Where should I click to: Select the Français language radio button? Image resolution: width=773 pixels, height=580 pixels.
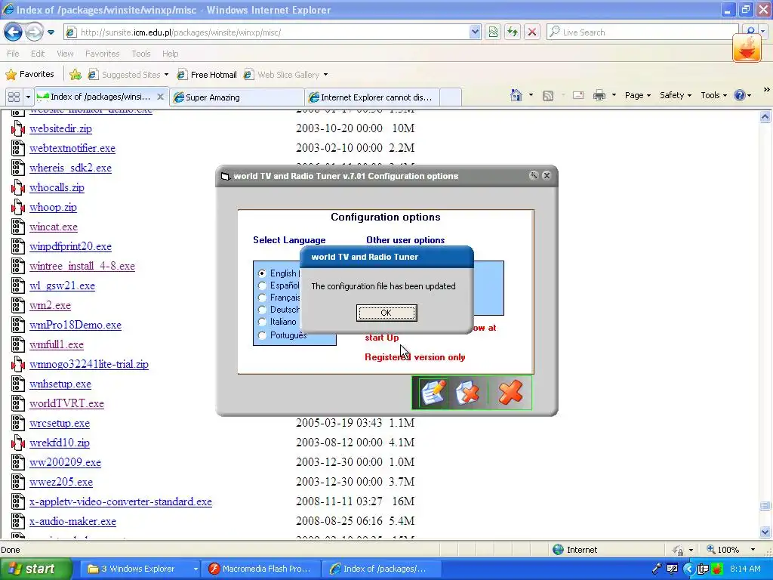coord(262,298)
